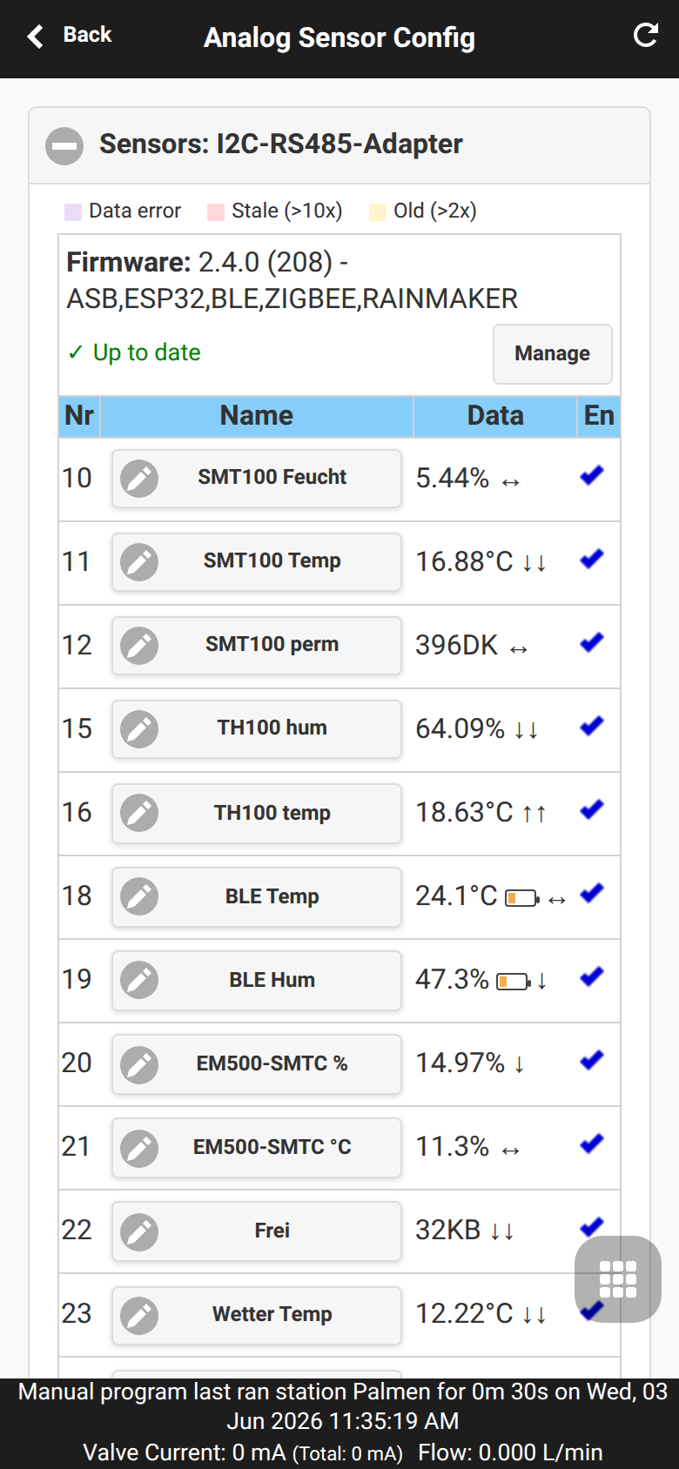Click the 64.09% data value
The image size is (679, 1469).
coord(461,728)
